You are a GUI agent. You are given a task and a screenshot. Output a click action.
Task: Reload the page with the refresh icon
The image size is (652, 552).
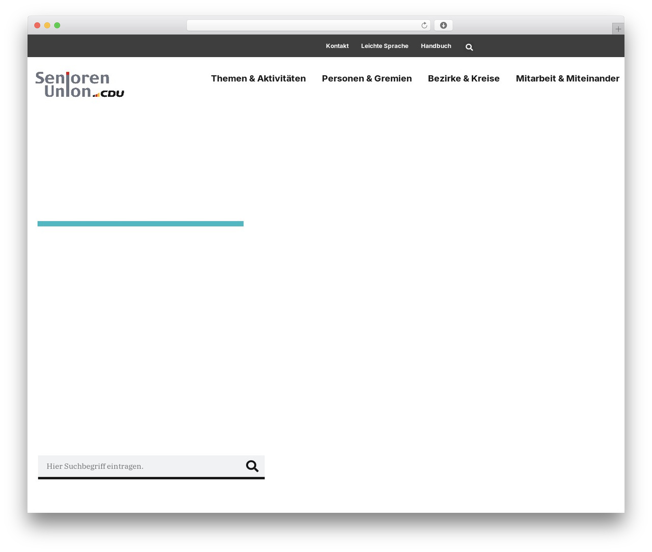(424, 25)
